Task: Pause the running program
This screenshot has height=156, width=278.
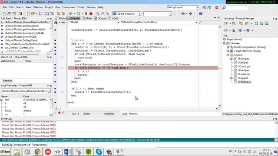Action: point(86,13)
